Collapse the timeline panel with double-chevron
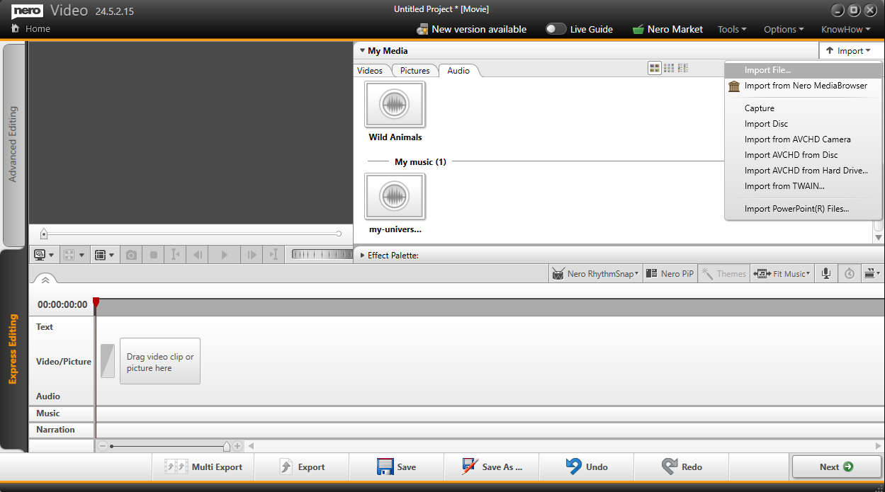The height and width of the screenshot is (492, 885). (x=45, y=280)
